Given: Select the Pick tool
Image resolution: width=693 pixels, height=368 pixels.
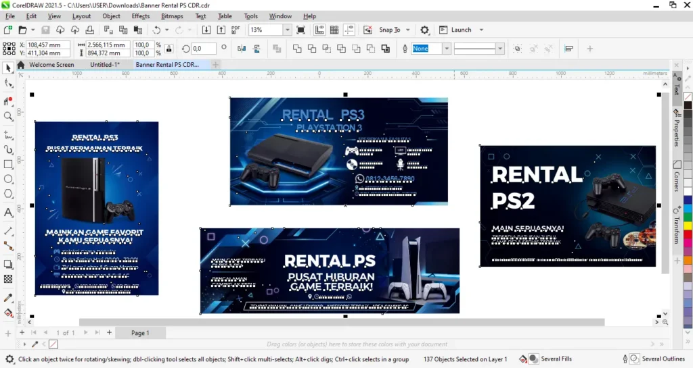Looking at the screenshot, I should point(8,68).
